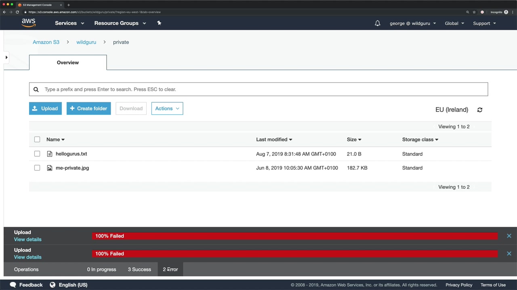Screen dimensions: 517x290
Task: Sort objects by the Name column
Action: pos(55,139)
